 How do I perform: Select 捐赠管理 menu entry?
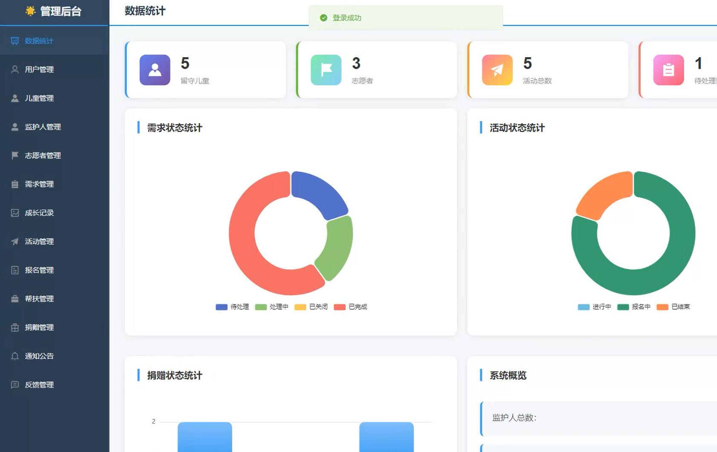point(55,327)
